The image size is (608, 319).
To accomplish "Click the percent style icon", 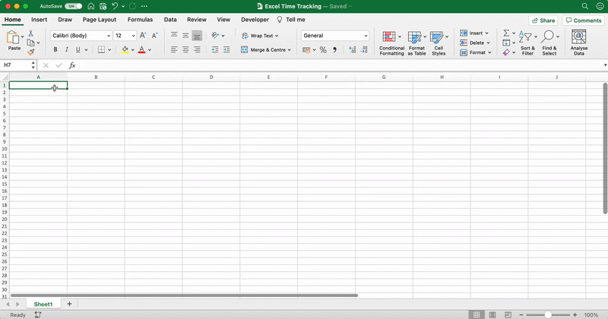I will coord(323,50).
